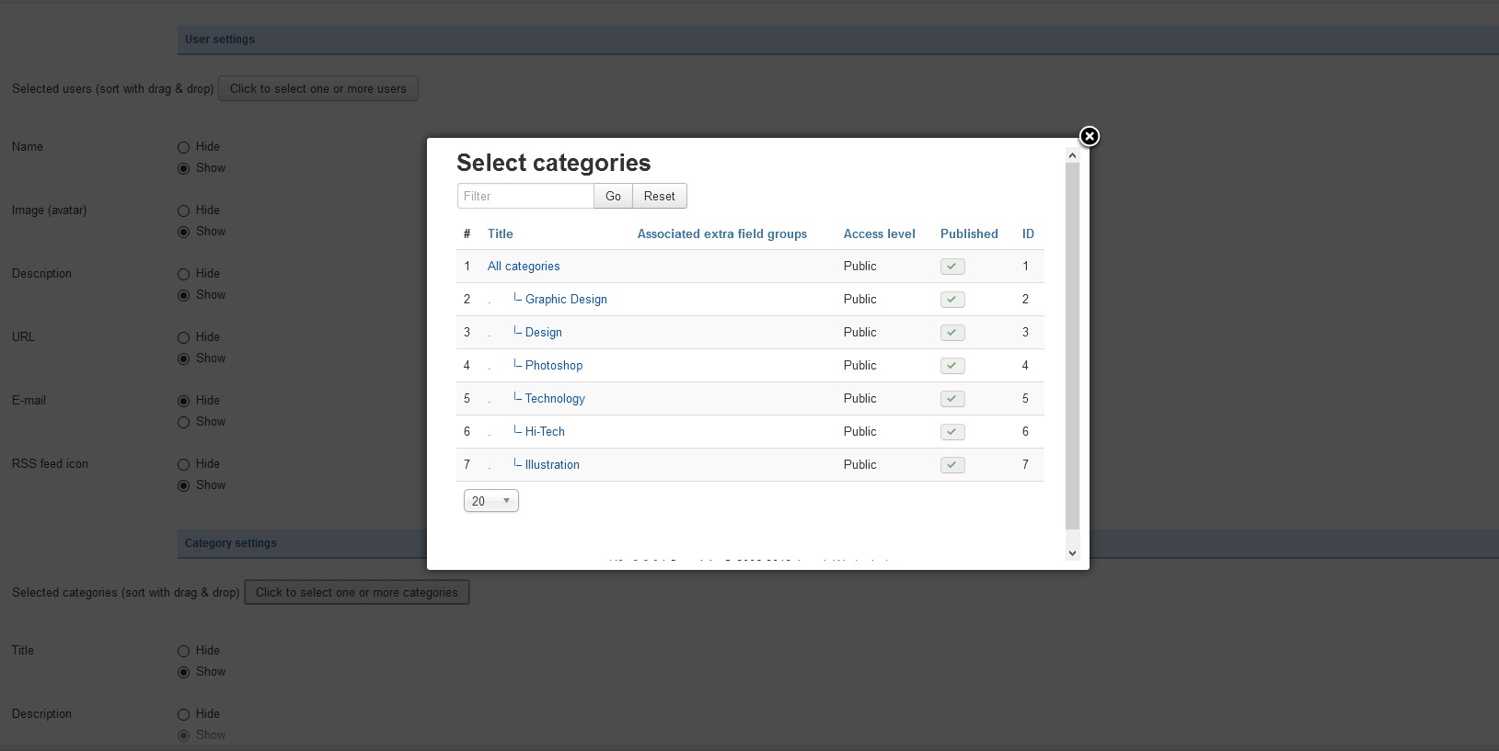Screen dimensions: 1499x751
Task: Click published checkmark for All categories
Action: tap(952, 267)
